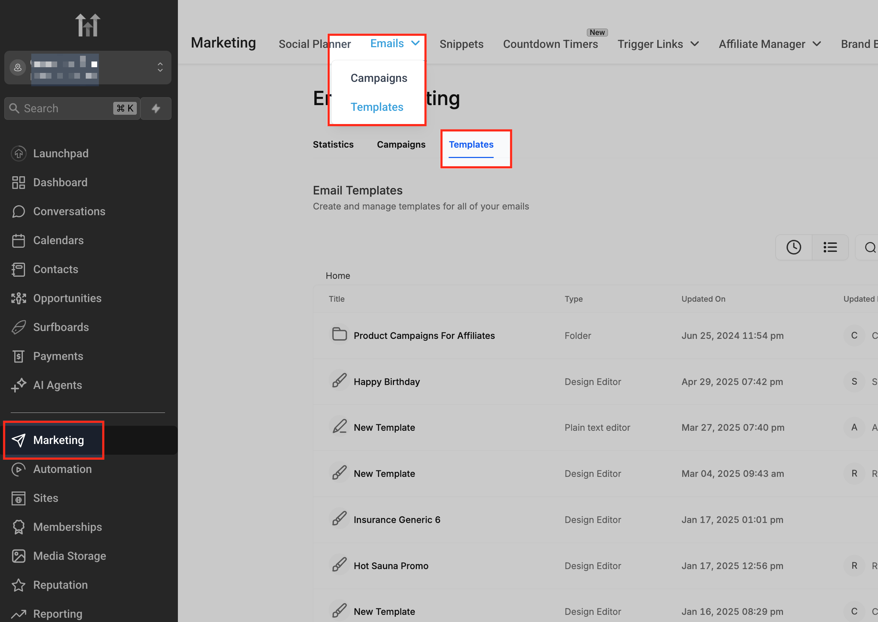Open the Hot Sauna Promo template
The height and width of the screenshot is (622, 878).
(x=391, y=566)
